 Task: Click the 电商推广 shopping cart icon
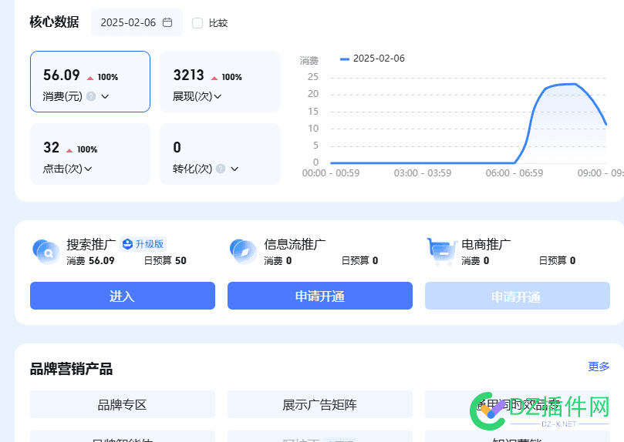pos(440,251)
